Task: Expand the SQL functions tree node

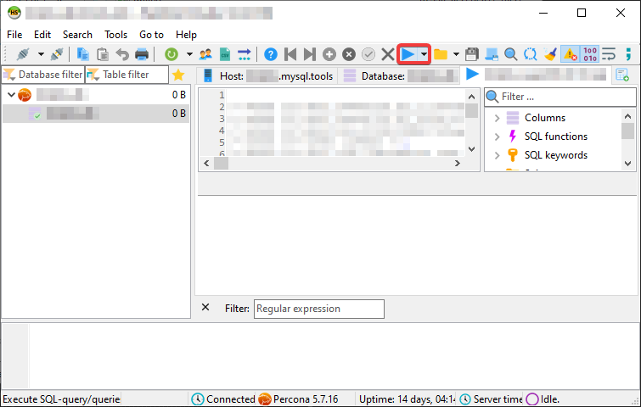Action: (x=497, y=137)
